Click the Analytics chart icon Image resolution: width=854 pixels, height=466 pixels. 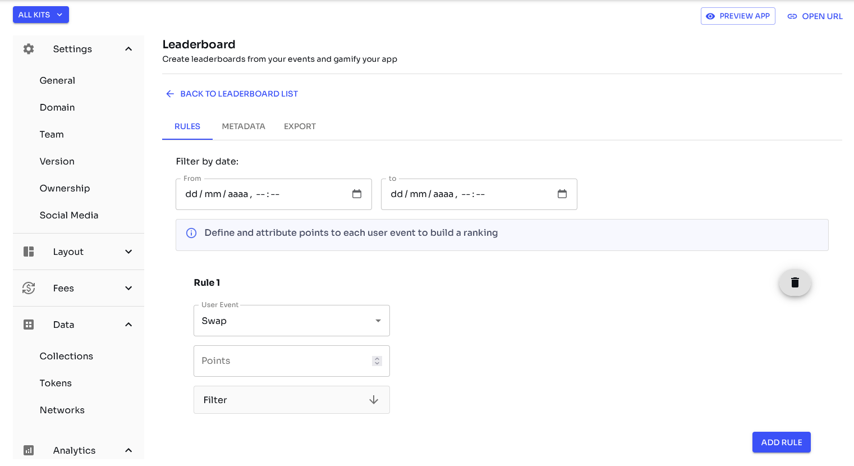(29, 450)
